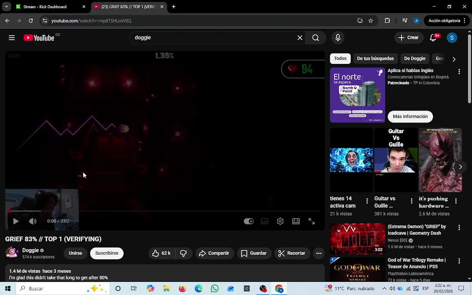The height and width of the screenshot is (295, 472).
Task: Open the Windows Start menu
Action: pos(8,288)
